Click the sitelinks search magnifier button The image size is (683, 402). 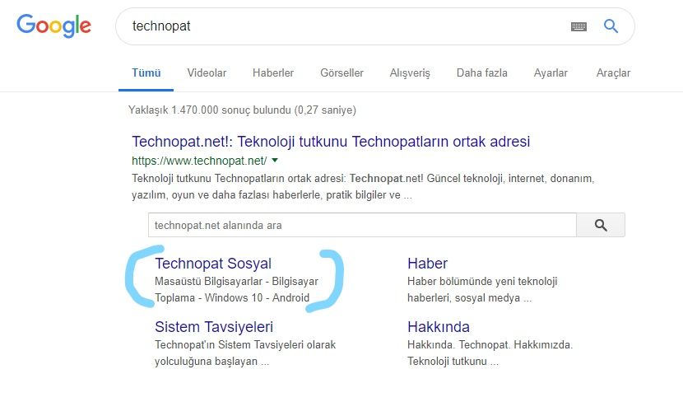tap(600, 225)
